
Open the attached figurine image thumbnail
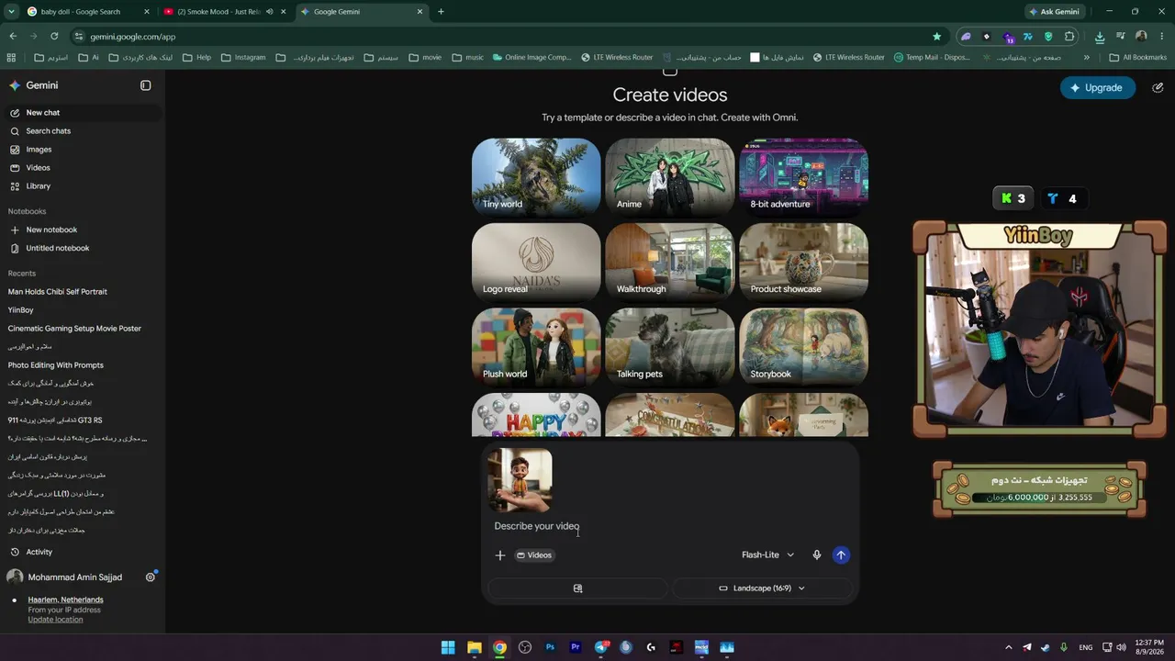pyautogui.click(x=520, y=480)
